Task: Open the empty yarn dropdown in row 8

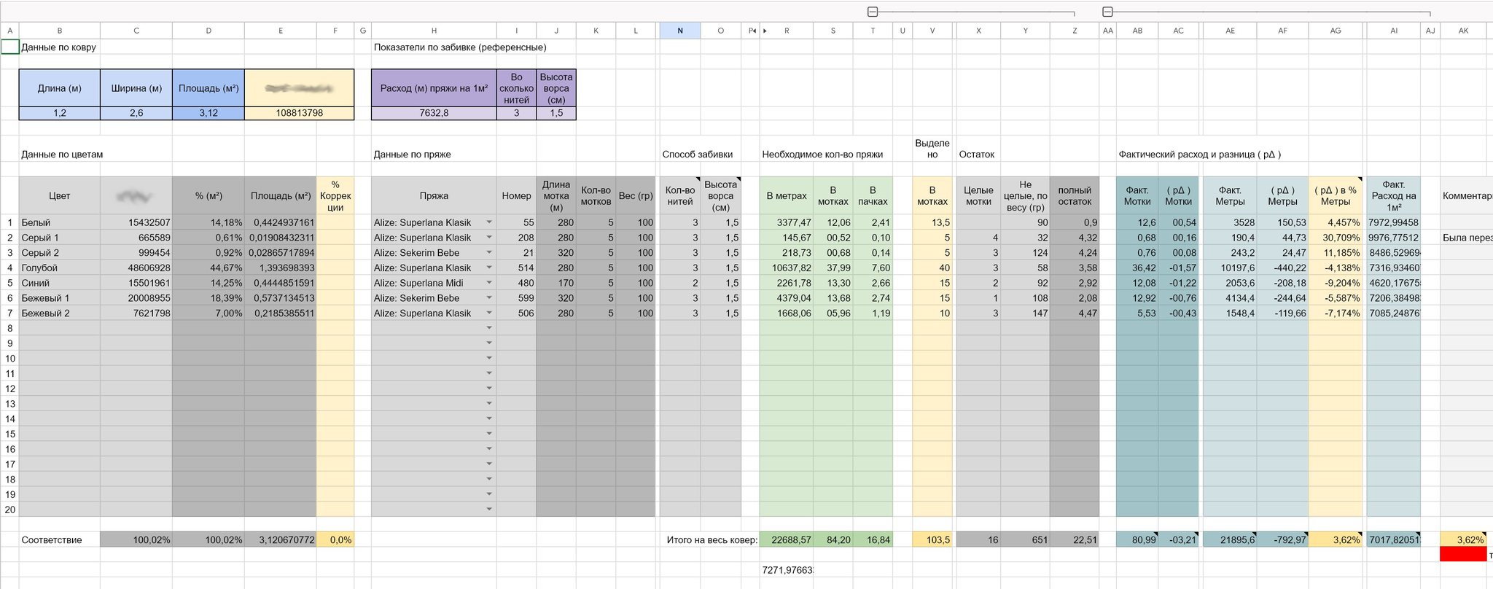Action: click(x=489, y=328)
